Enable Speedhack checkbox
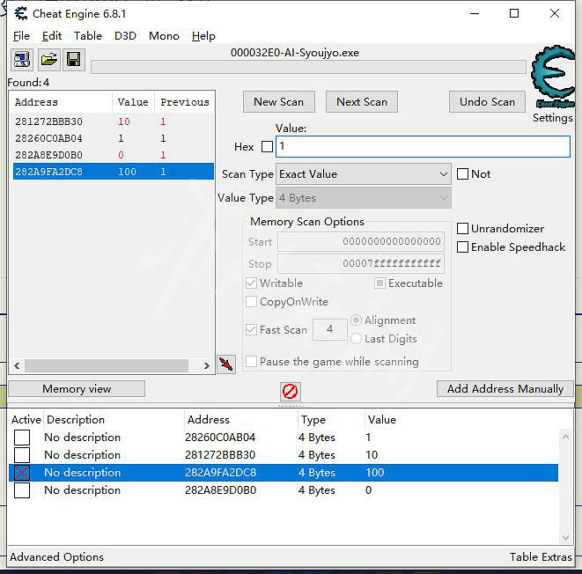 click(462, 247)
